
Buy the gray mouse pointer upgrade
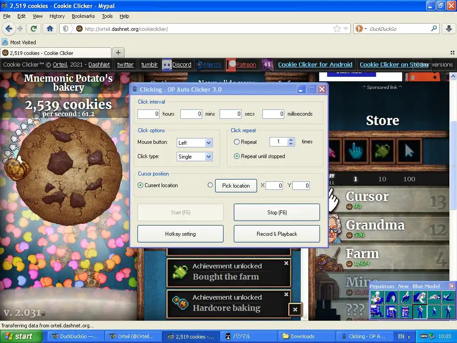tap(409, 151)
